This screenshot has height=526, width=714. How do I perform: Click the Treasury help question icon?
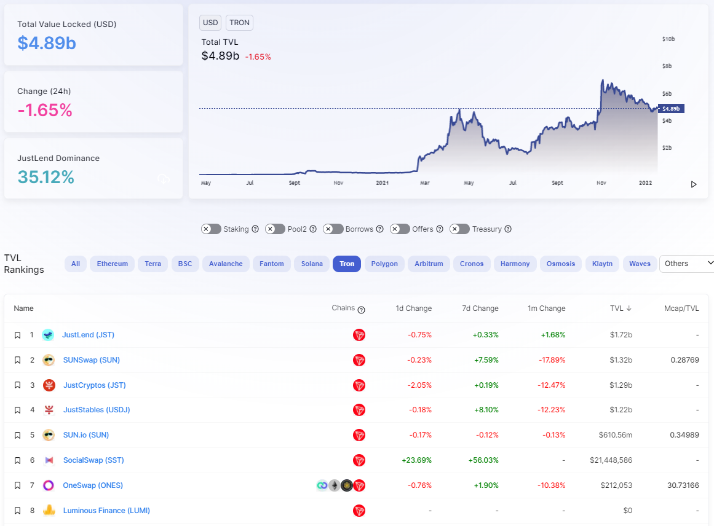point(508,229)
